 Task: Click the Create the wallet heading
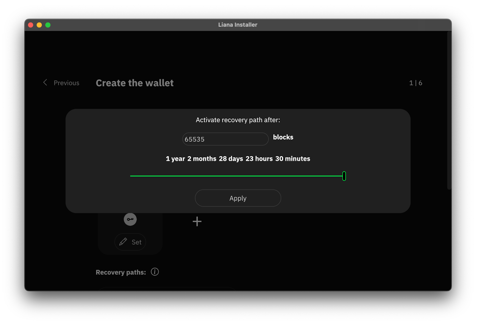click(x=134, y=83)
